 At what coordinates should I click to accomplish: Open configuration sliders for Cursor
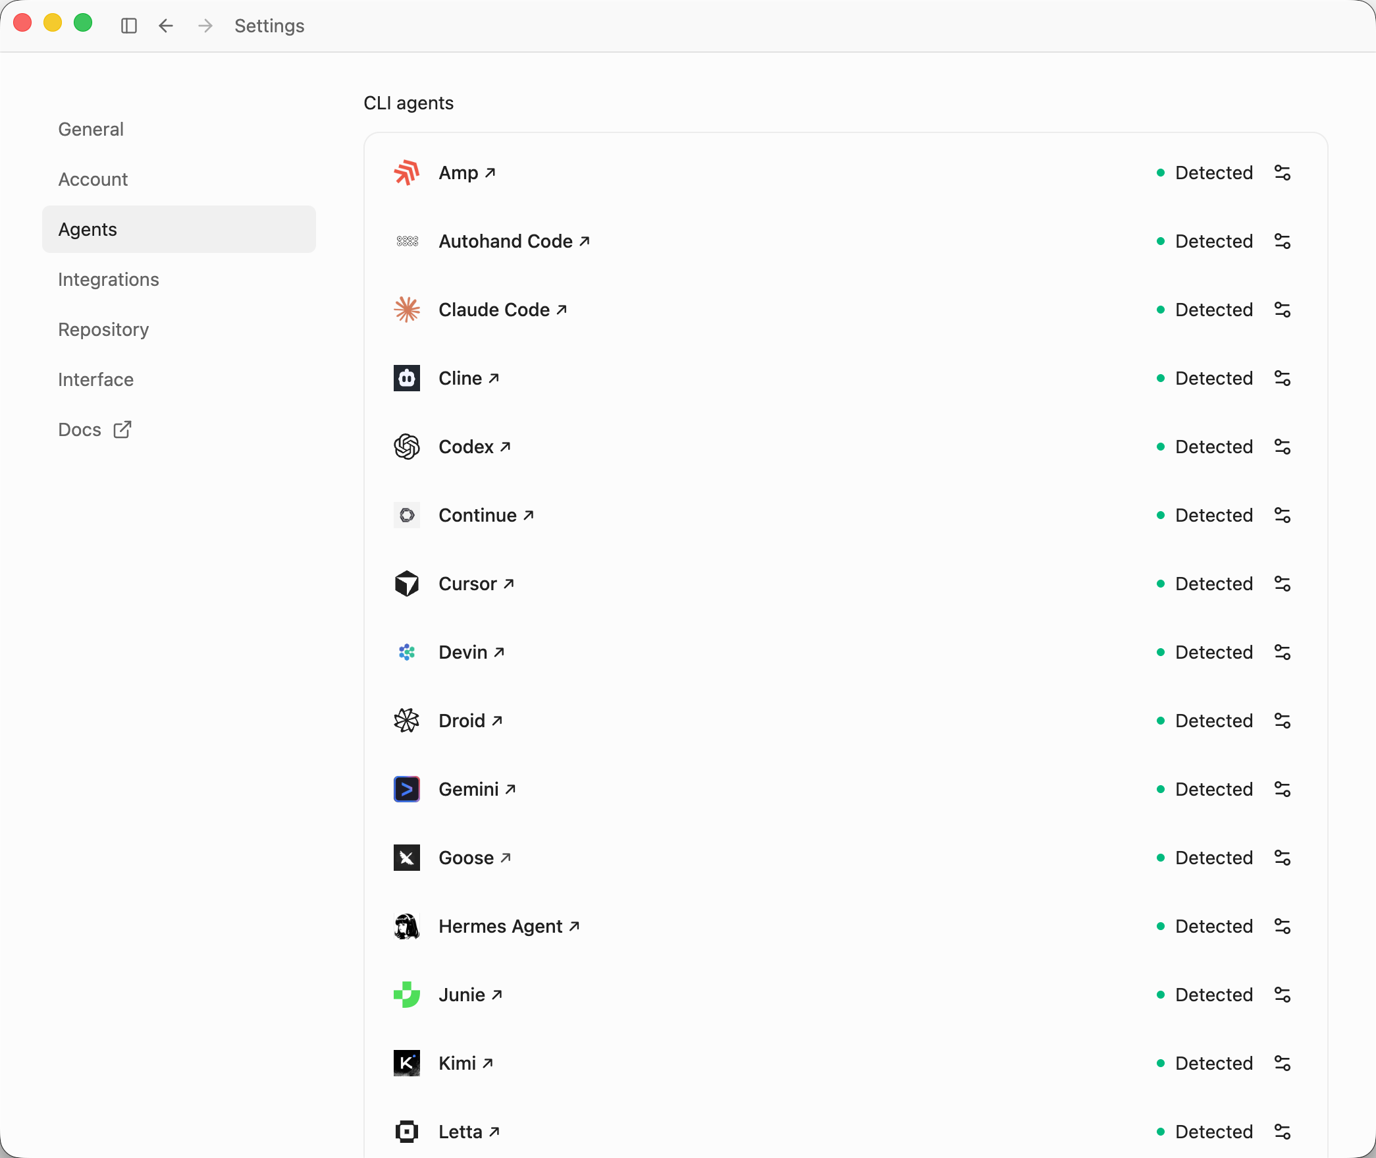click(x=1283, y=584)
